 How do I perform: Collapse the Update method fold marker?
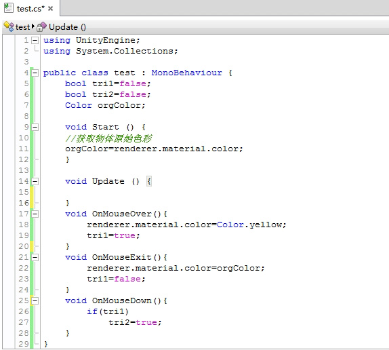click(x=35, y=182)
